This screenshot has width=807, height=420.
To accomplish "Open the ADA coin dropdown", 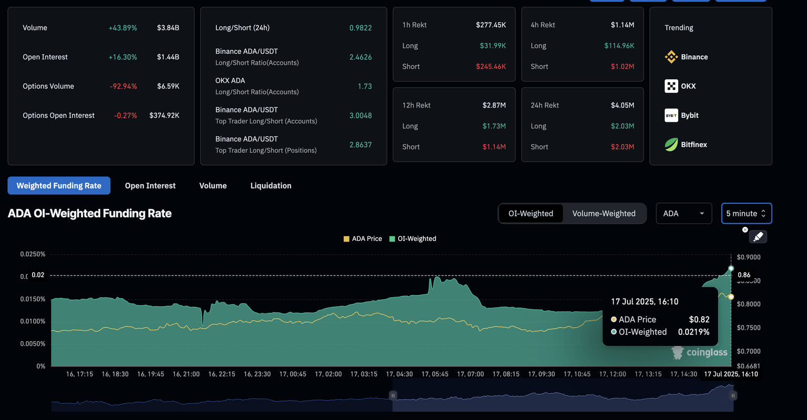I will pos(684,214).
